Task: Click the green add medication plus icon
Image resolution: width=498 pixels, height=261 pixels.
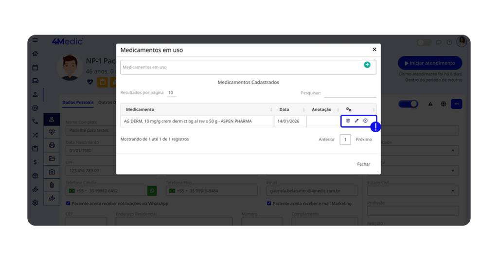Action: (x=367, y=65)
